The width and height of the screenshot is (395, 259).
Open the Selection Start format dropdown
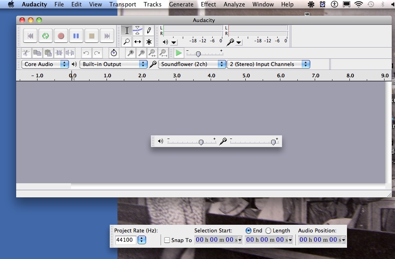pyautogui.click(x=240, y=240)
